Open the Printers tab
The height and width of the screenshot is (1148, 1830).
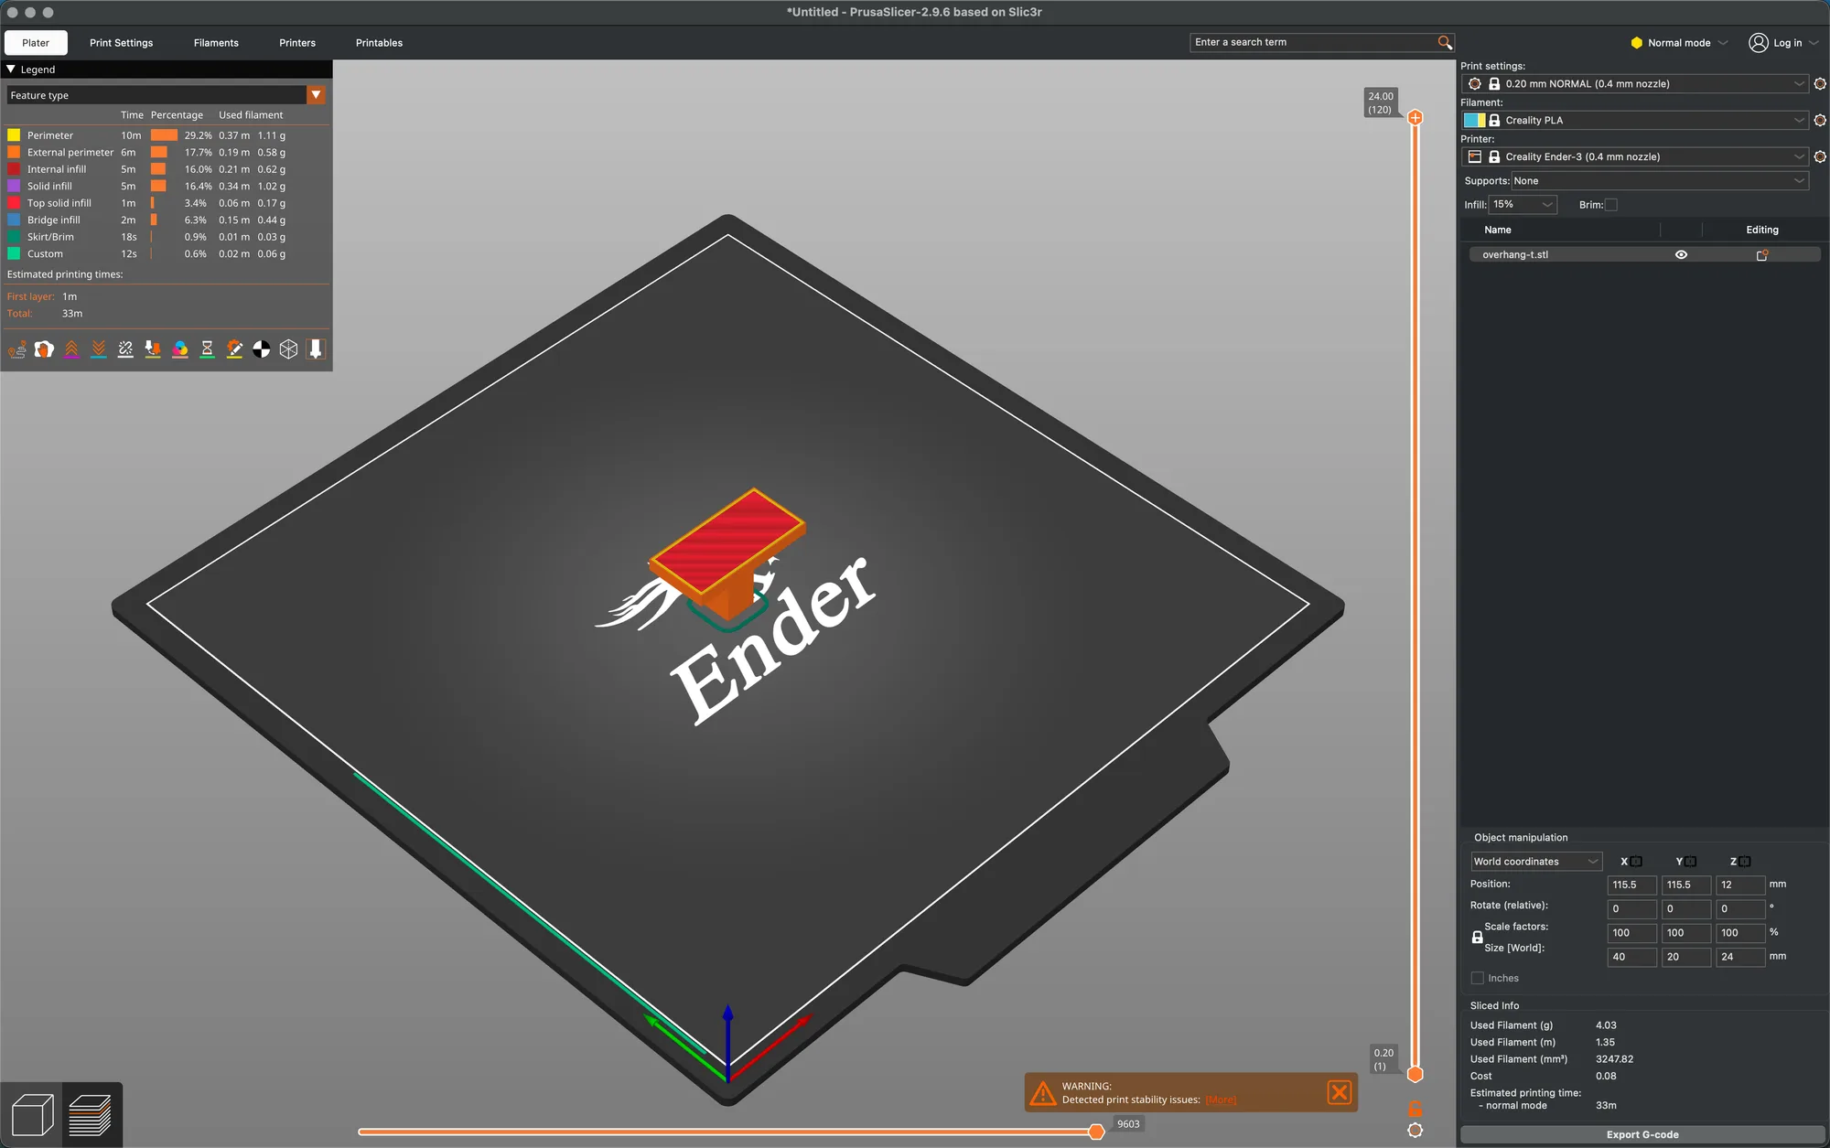(297, 43)
